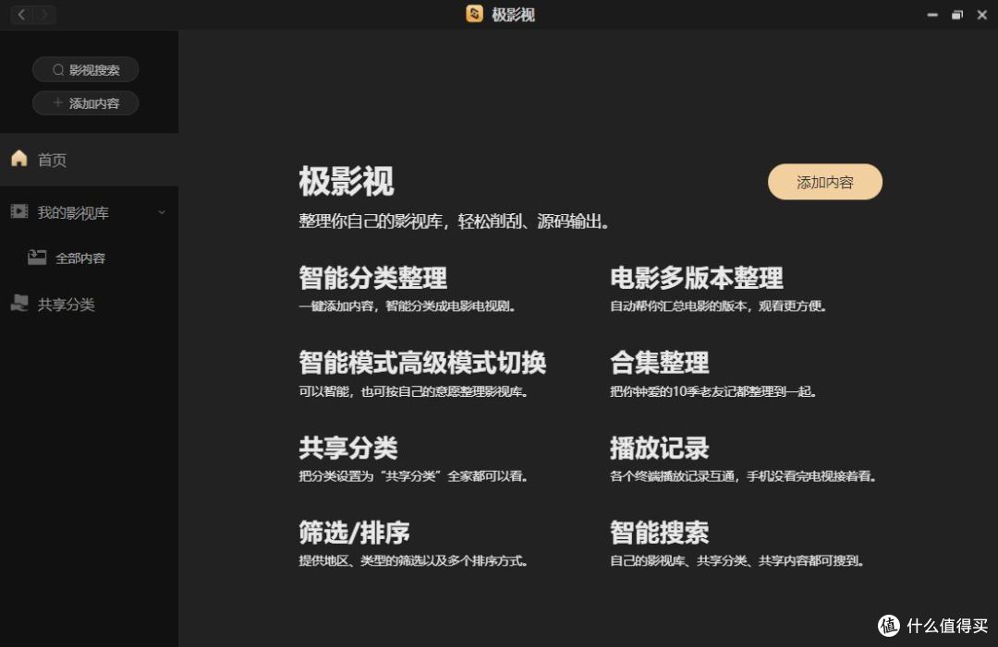Click the 合集整理 heading
The width and height of the screenshot is (998, 647).
coord(660,363)
